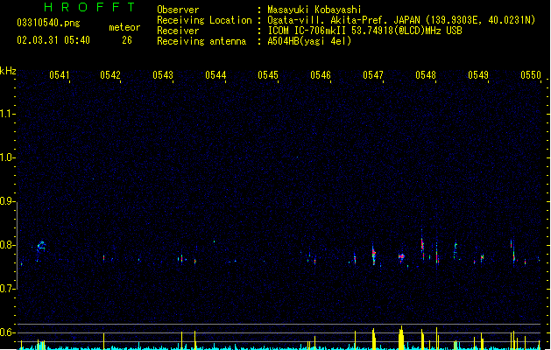The width and height of the screenshot is (551, 350).
Task: Click the A504HB(yagi 4el) antenna text
Action: 309,41
